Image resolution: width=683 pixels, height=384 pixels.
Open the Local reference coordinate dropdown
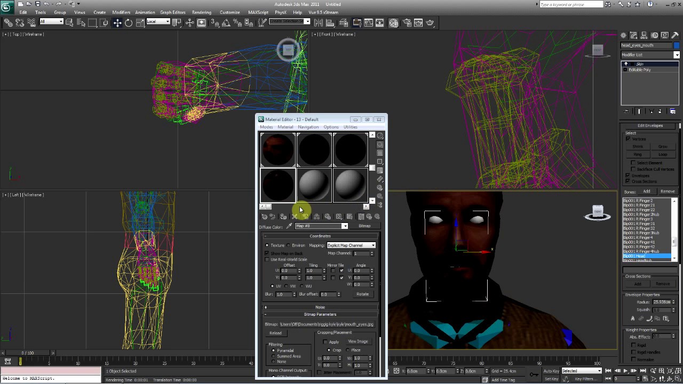tap(158, 22)
